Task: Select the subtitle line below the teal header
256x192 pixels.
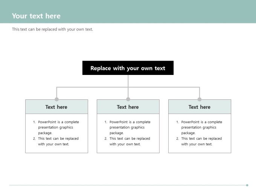Action: tap(52, 29)
